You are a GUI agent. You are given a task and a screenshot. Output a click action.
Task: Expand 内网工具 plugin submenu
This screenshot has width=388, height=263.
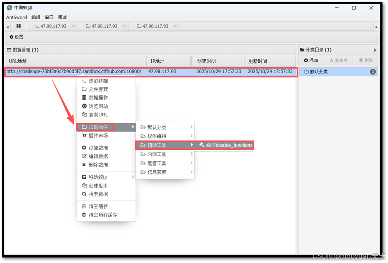click(165, 154)
